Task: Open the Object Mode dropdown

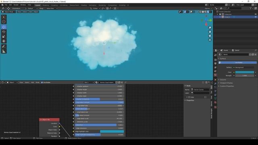Action: point(8,12)
